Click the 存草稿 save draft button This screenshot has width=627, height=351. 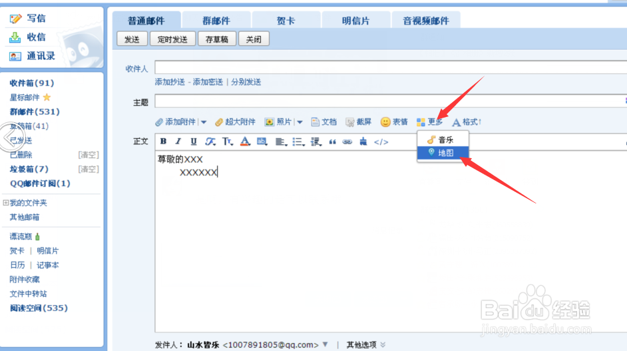point(217,39)
